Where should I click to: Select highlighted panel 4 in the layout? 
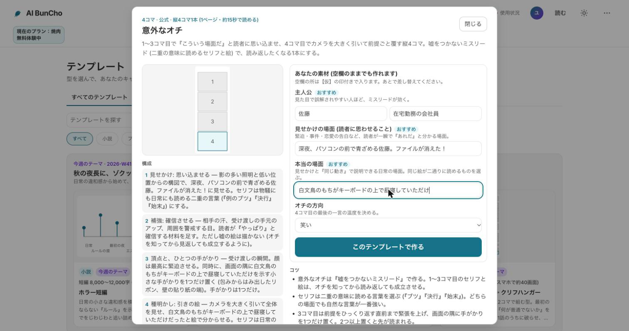click(x=212, y=142)
